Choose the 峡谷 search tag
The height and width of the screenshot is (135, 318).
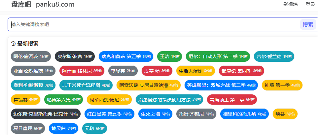click(x=285, y=114)
